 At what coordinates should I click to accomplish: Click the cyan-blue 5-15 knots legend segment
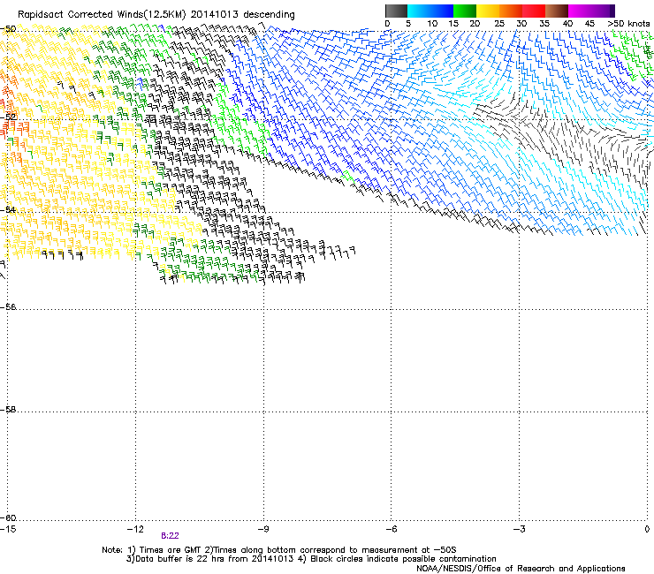tap(430, 11)
